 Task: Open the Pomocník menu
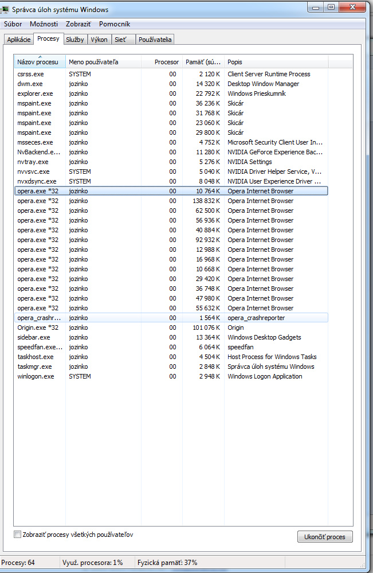[x=115, y=24]
